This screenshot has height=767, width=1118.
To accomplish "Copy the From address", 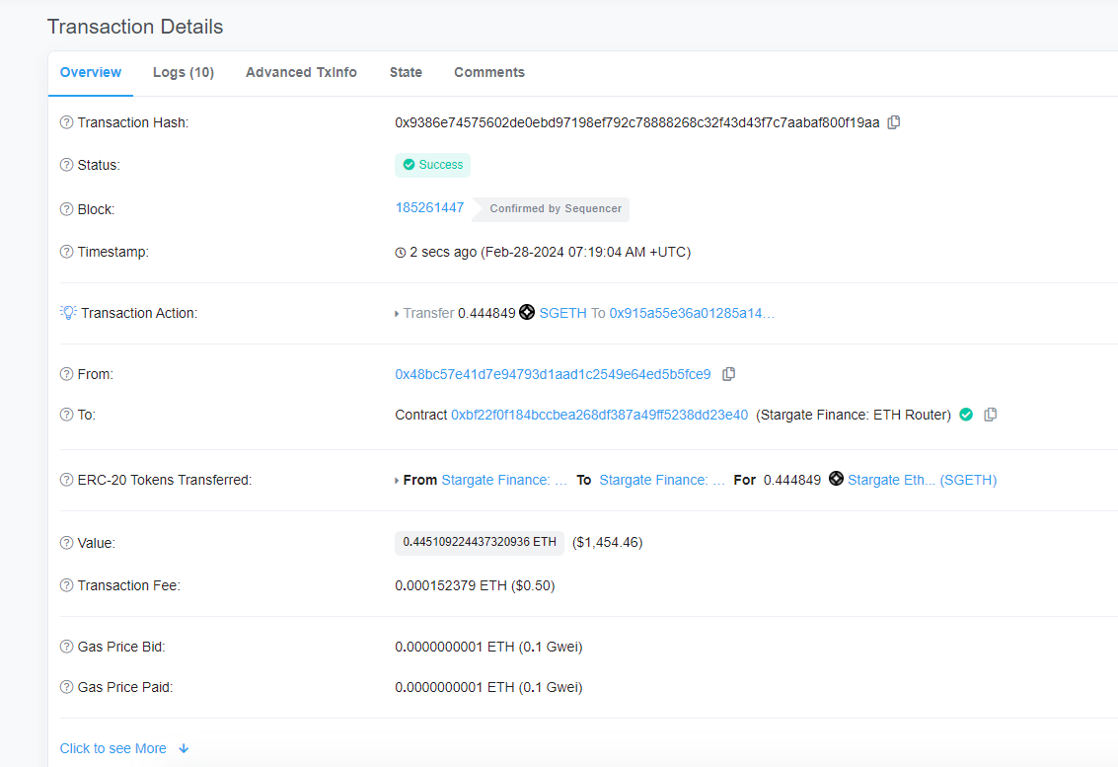I will point(728,374).
